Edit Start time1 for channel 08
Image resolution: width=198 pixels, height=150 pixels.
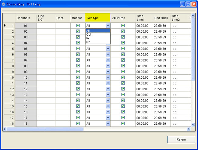tap(144, 66)
